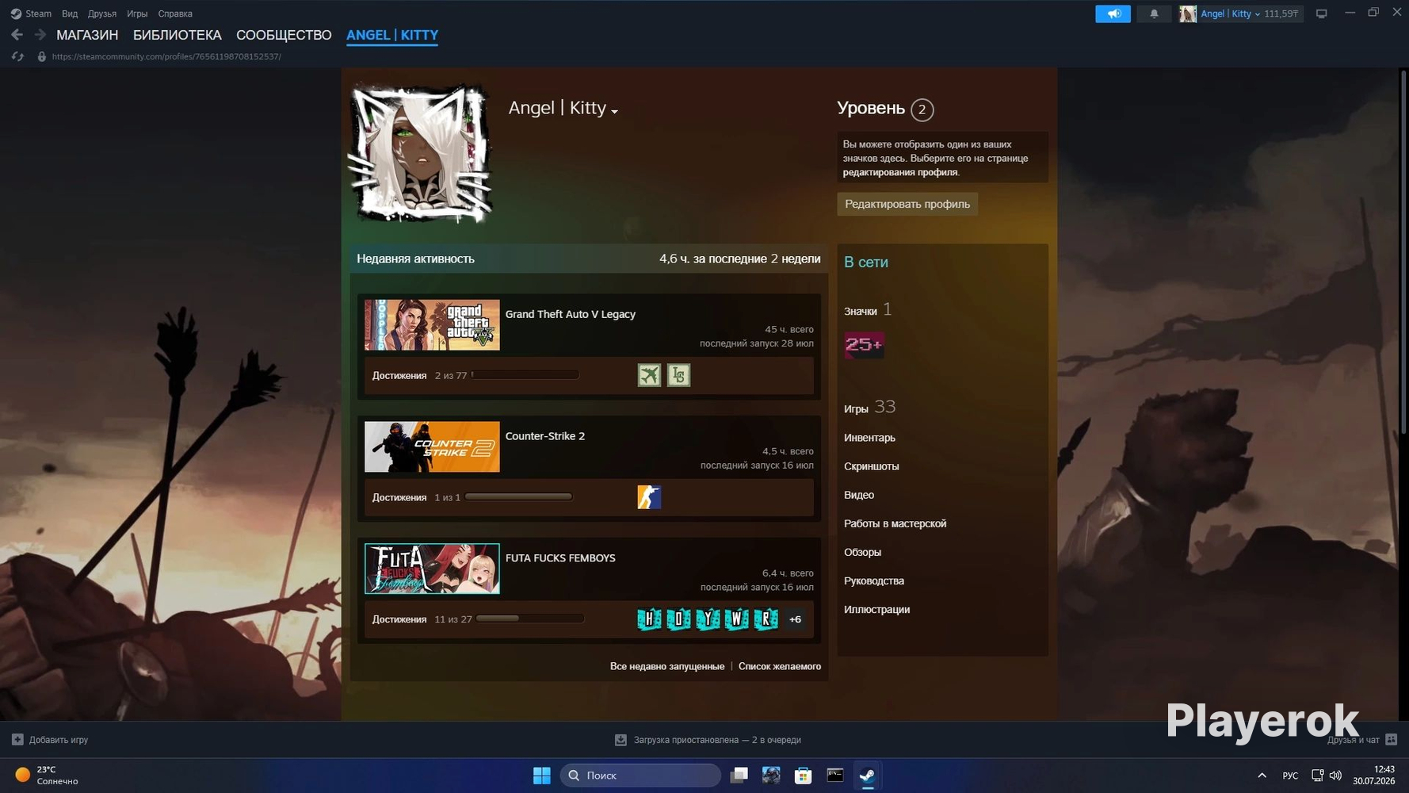Select the steamcommunity profile URL text
Image resolution: width=1409 pixels, height=793 pixels.
coord(166,56)
